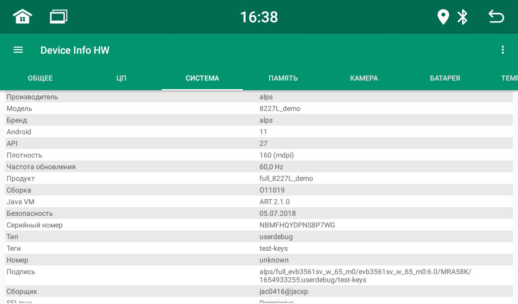Switch to the БАТАРЕЯ tab
This screenshot has height=304, width=518.
445,78
